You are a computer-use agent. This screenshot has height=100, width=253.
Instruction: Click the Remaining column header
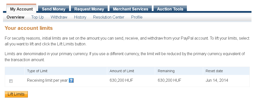point(166,71)
